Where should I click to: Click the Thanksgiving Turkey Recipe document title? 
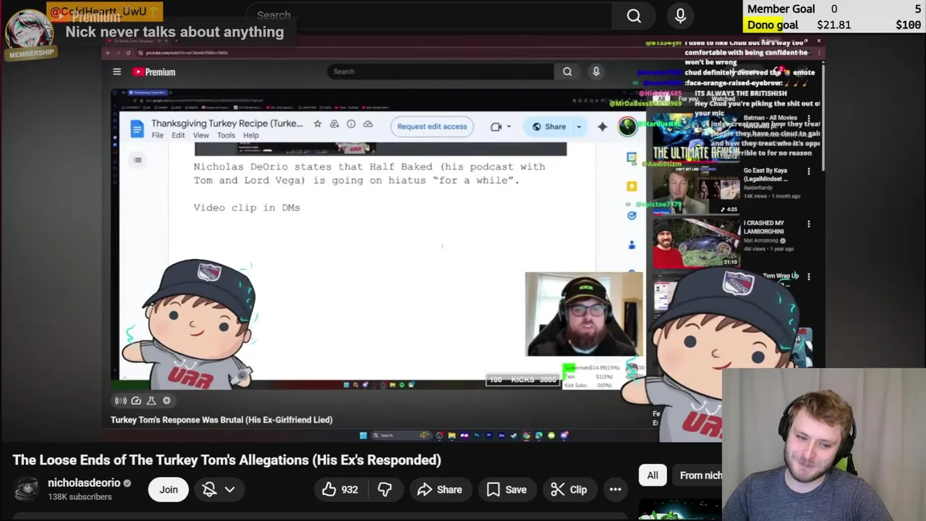227,123
